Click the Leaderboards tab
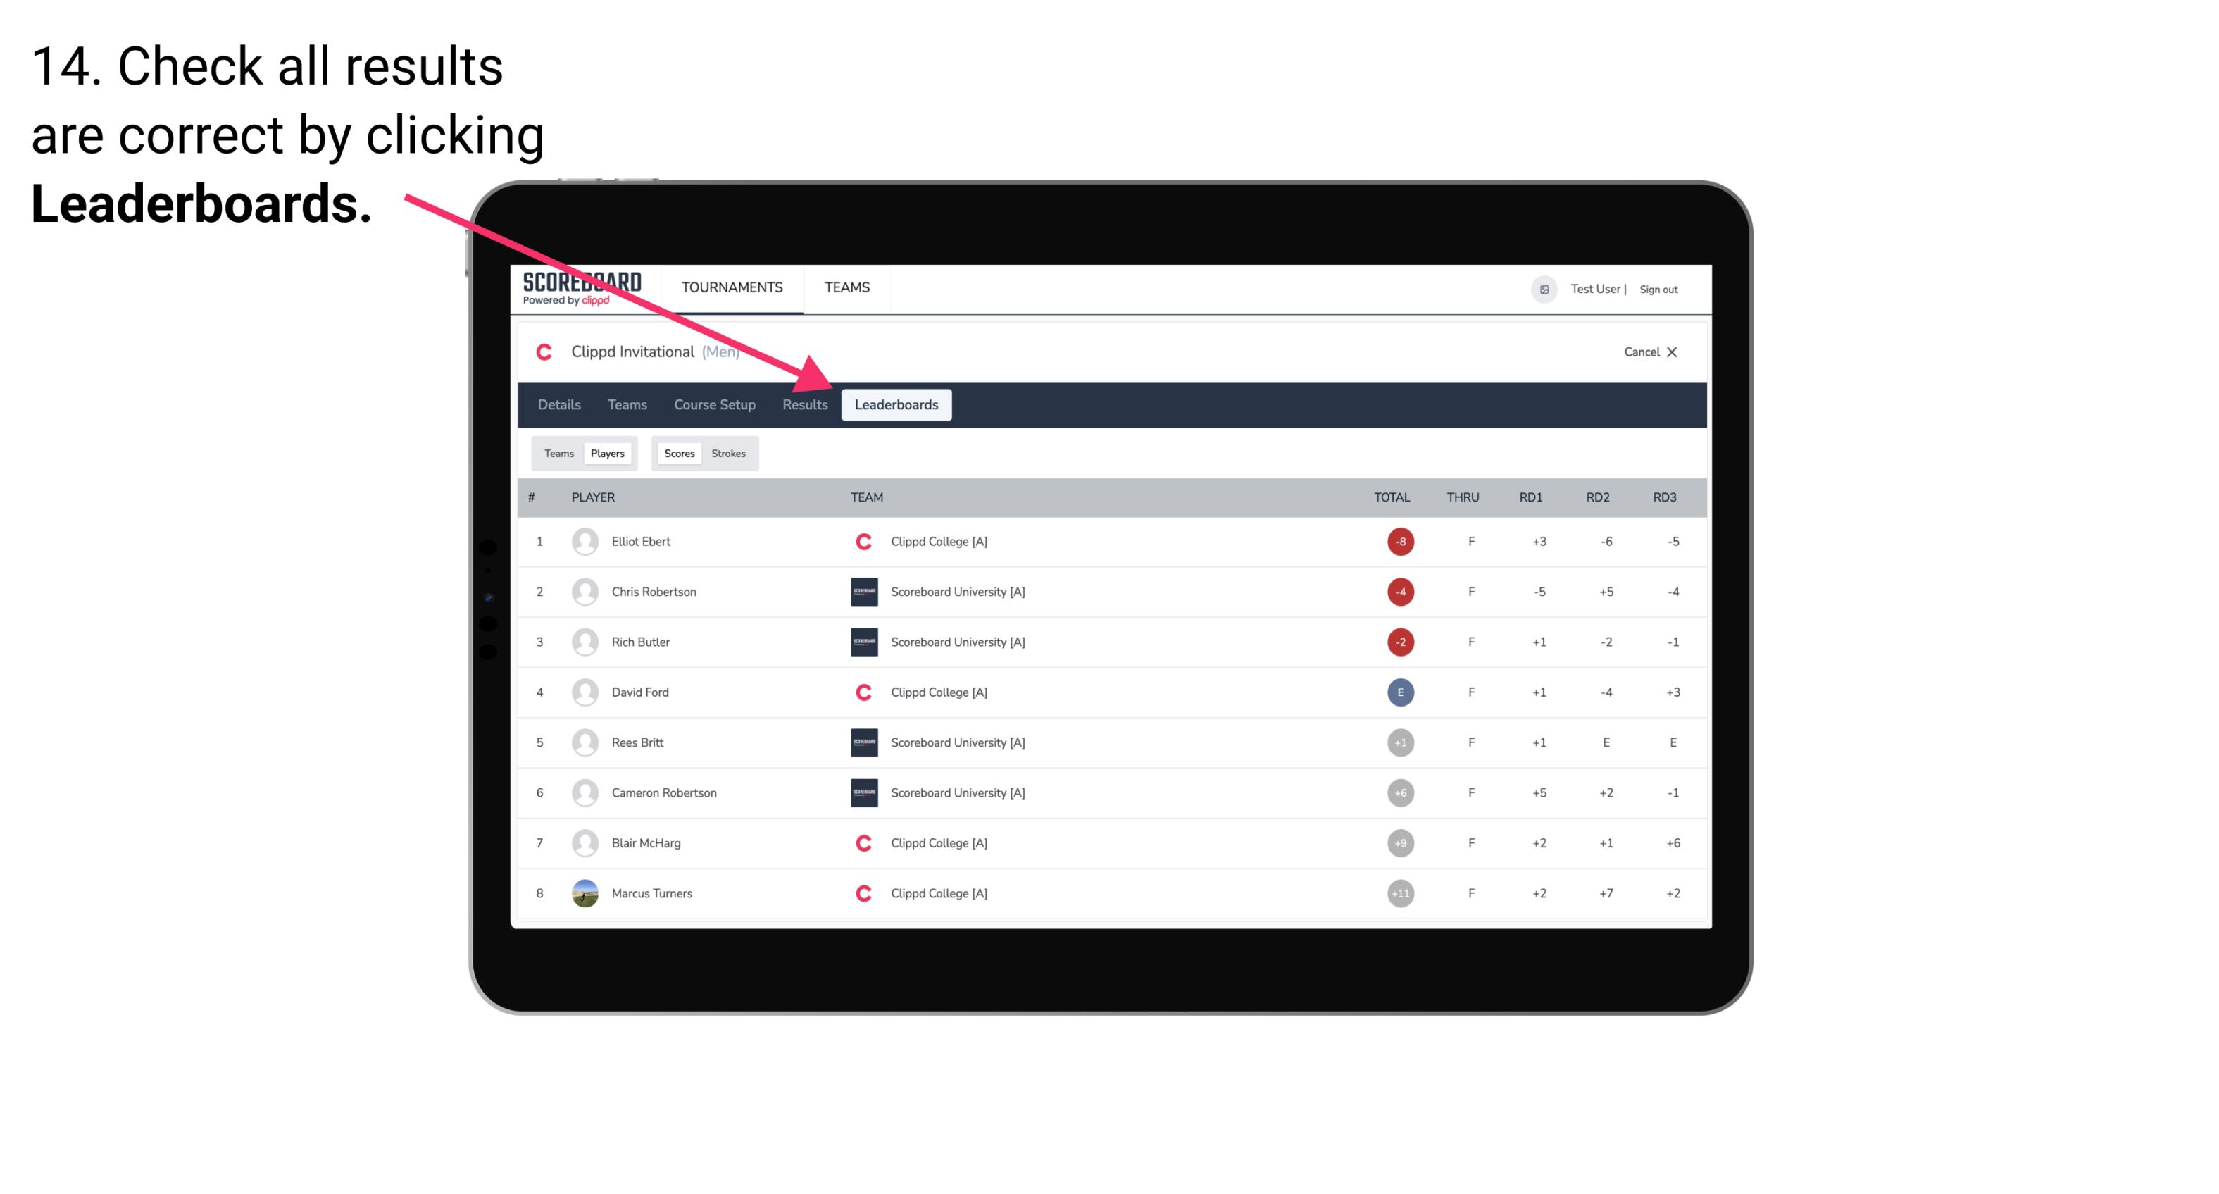Screen dimensions: 2219x1194 pyautogui.click(x=896, y=404)
